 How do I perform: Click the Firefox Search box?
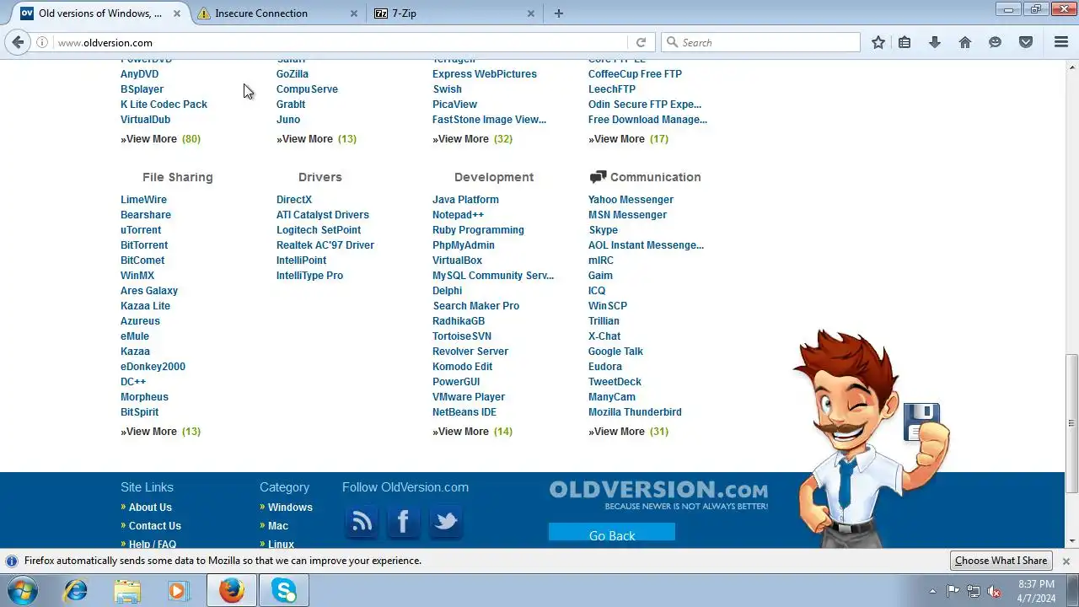[761, 42]
